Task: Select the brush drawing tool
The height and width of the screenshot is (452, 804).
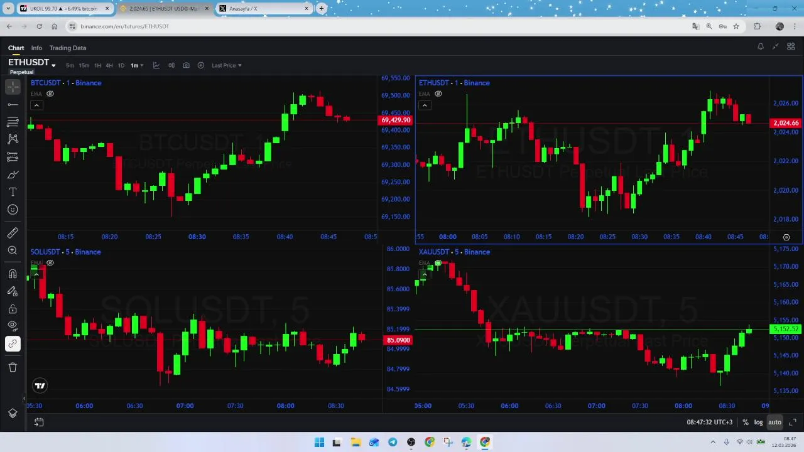Action: pos(13,175)
